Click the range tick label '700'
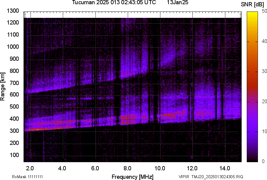 tap(14, 83)
